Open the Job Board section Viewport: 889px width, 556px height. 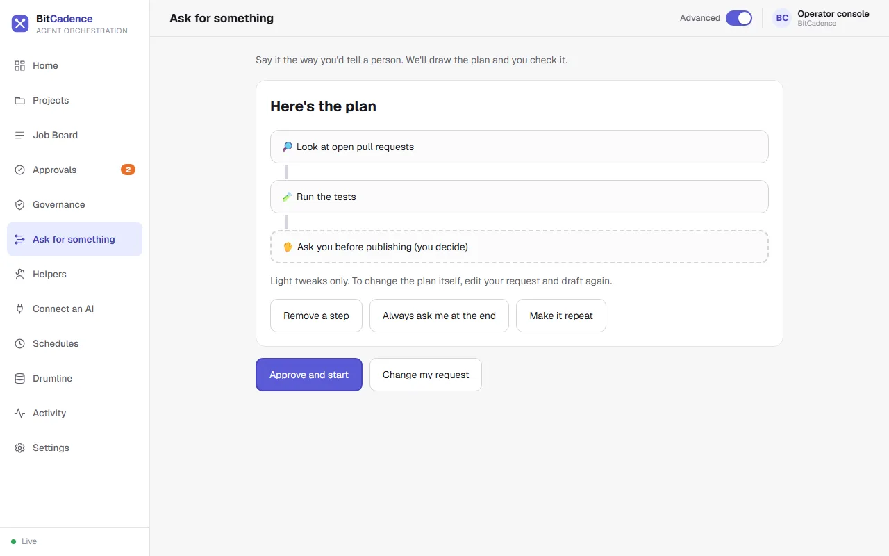point(74,135)
